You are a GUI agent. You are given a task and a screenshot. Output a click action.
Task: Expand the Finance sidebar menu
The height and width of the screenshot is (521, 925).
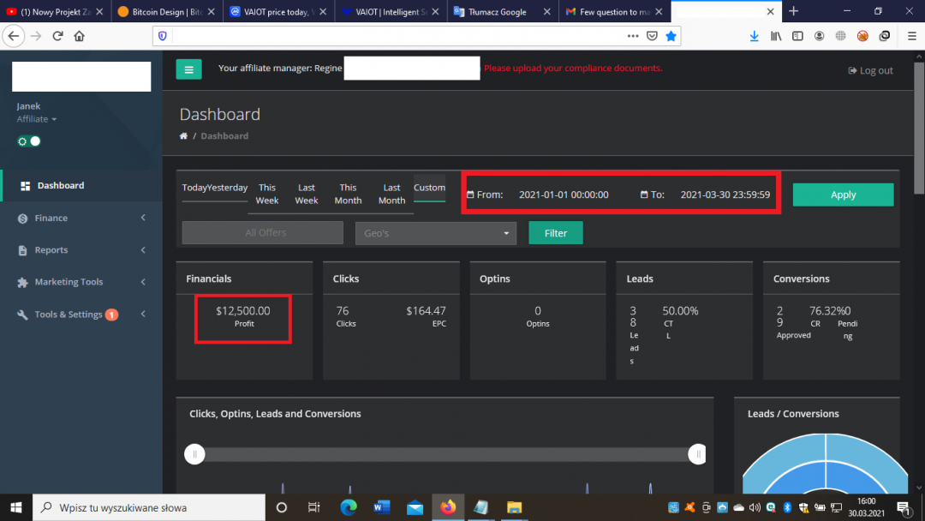point(81,219)
